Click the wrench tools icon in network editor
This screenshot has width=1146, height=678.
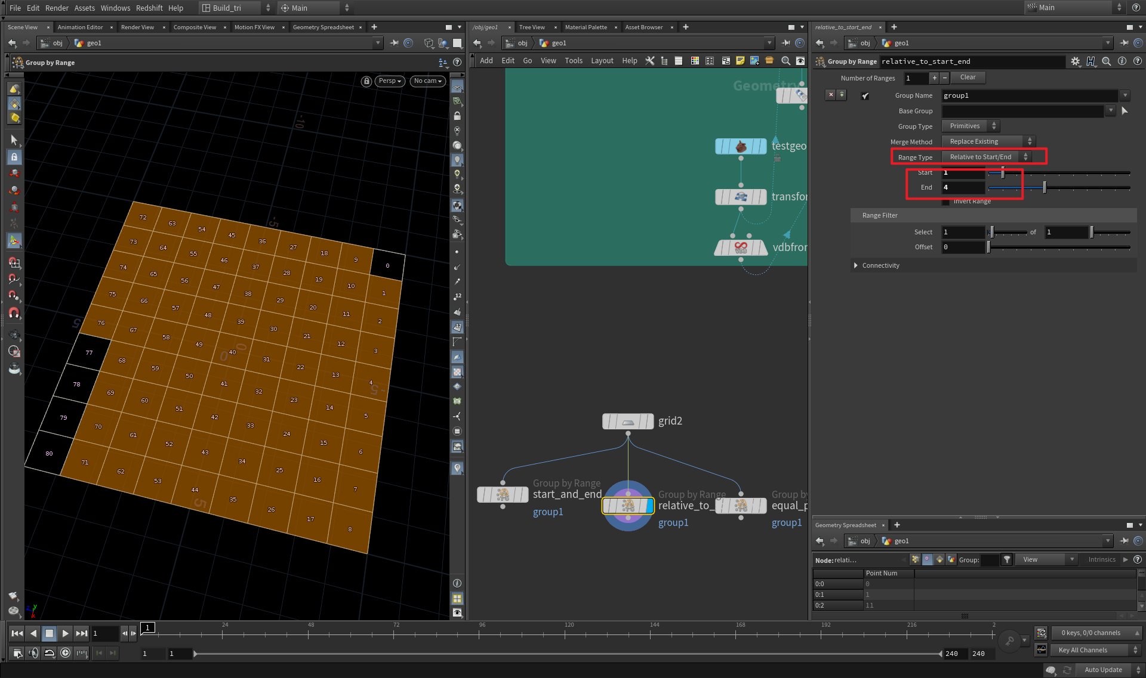click(x=650, y=60)
